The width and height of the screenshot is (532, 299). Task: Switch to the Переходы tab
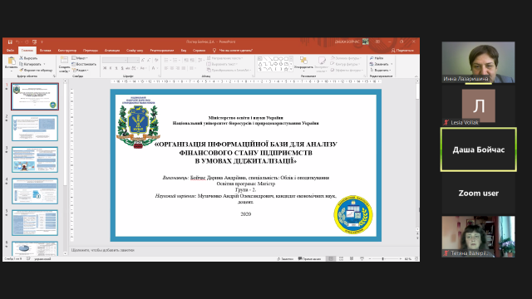pyautogui.click(x=91, y=50)
